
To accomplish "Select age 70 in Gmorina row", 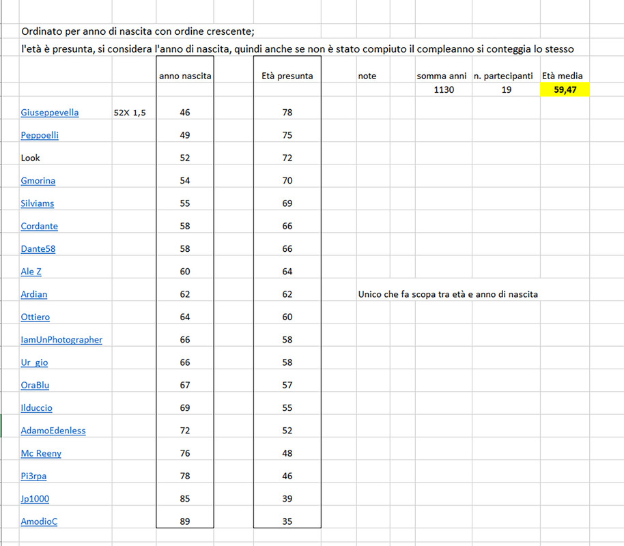I will point(287,181).
